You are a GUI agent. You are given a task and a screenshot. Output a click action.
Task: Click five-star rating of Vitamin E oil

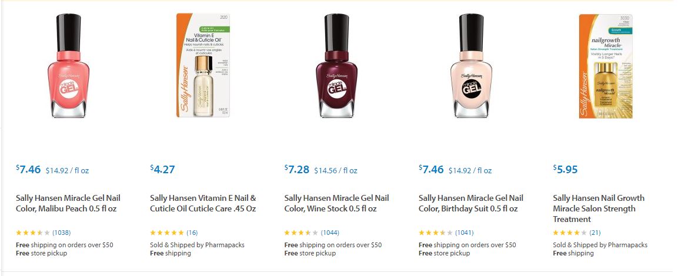click(x=167, y=233)
